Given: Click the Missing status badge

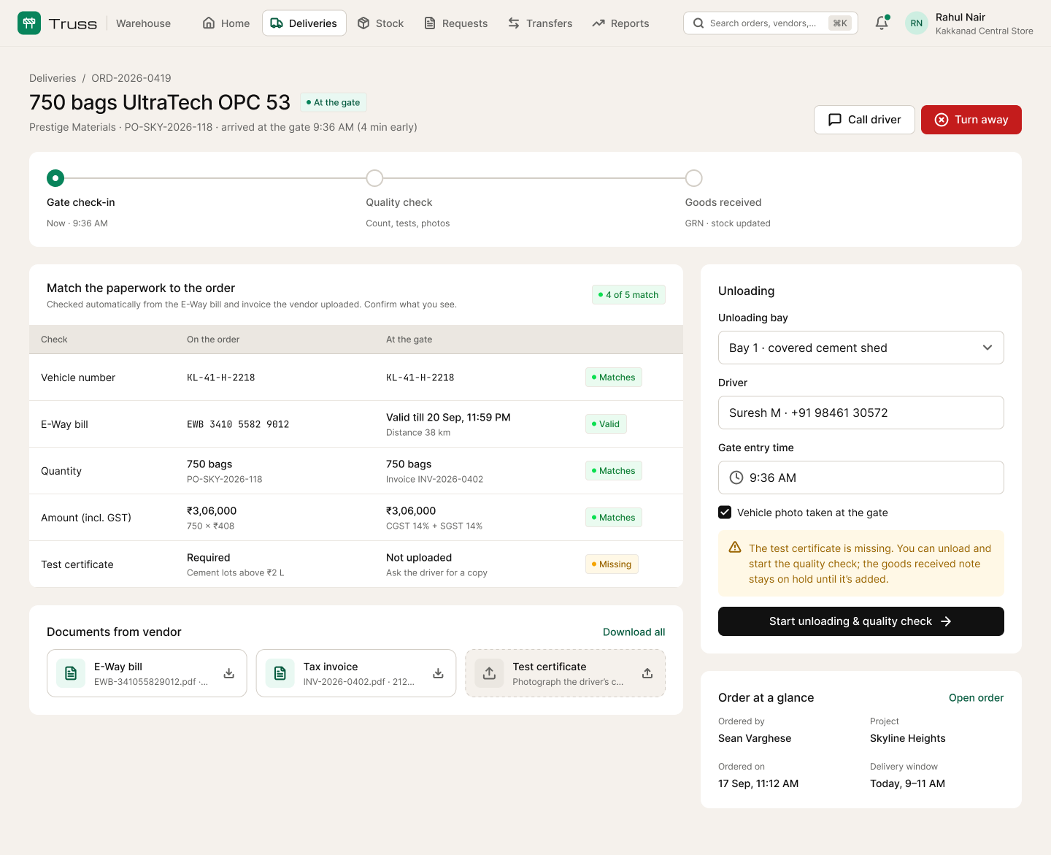Looking at the screenshot, I should coord(612,564).
